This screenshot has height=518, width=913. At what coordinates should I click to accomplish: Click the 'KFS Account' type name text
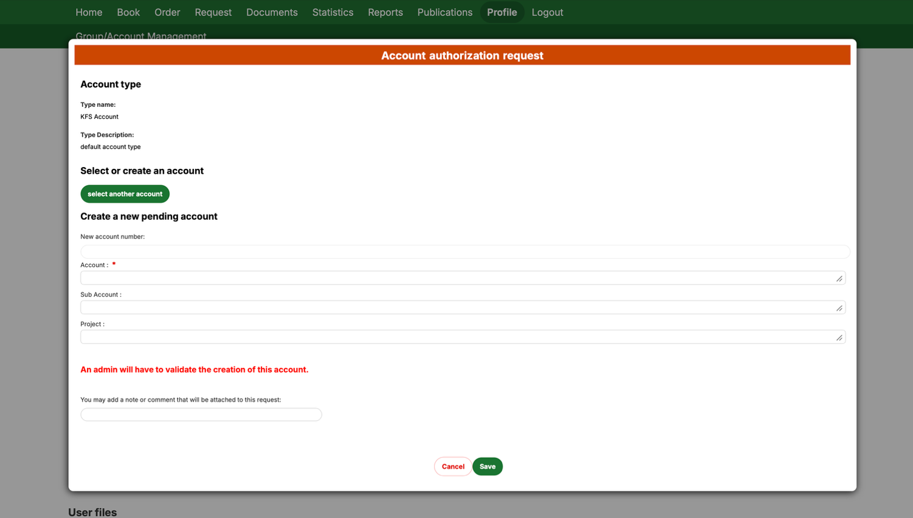point(99,117)
